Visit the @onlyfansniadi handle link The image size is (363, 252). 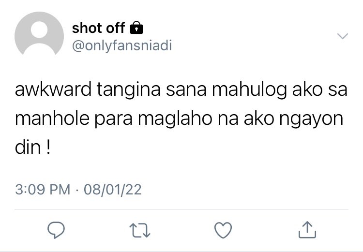coord(122,45)
